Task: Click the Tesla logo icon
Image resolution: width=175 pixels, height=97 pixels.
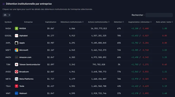Action: (16, 86)
